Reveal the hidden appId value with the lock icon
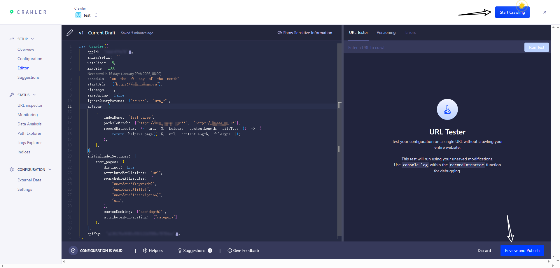The height and width of the screenshot is (268, 560). 130,52
